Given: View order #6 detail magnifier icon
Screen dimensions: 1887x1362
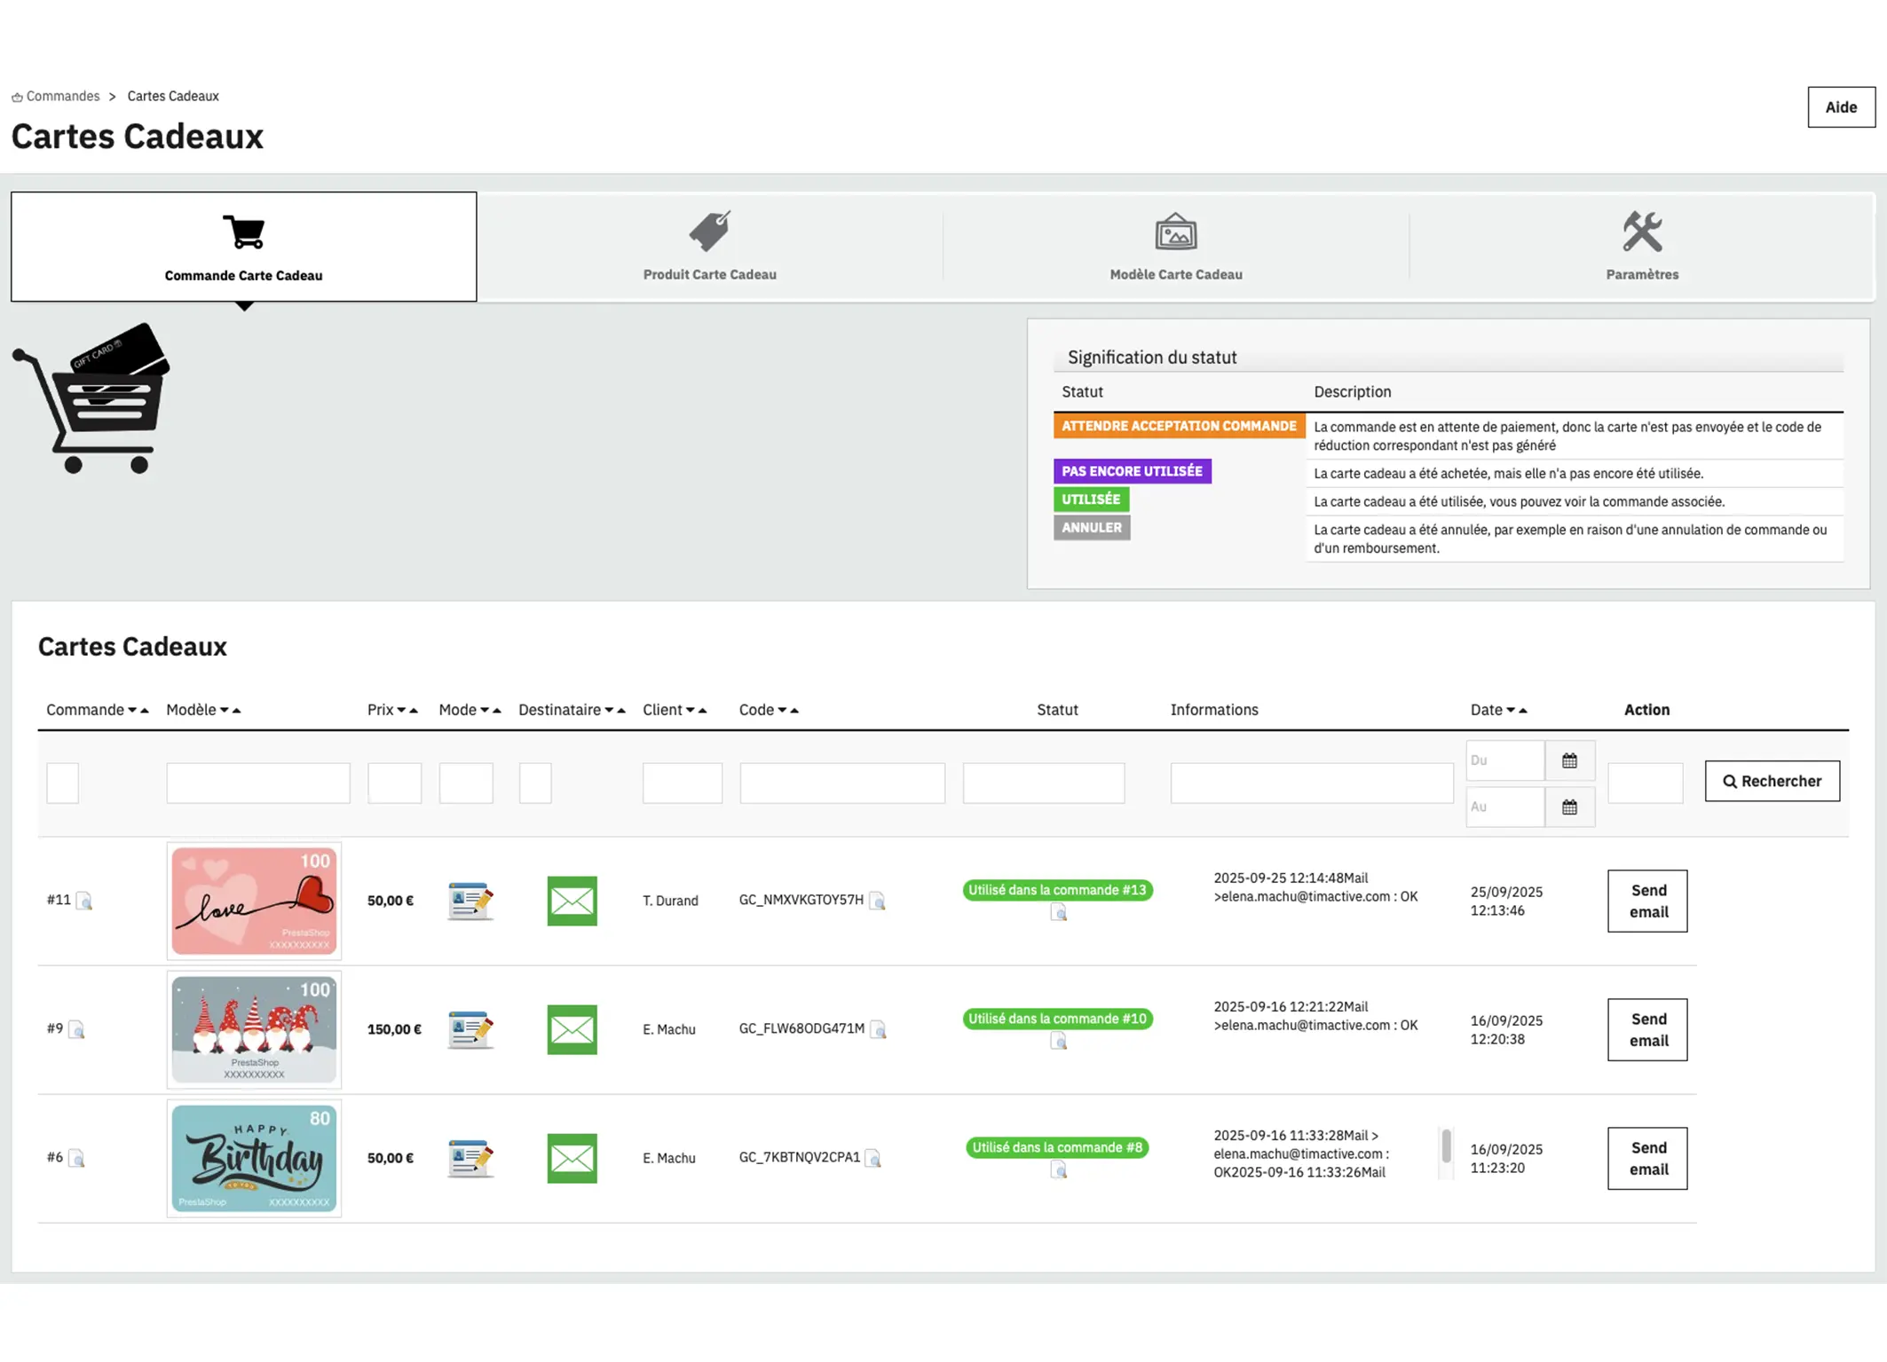Looking at the screenshot, I should coord(77,1158).
